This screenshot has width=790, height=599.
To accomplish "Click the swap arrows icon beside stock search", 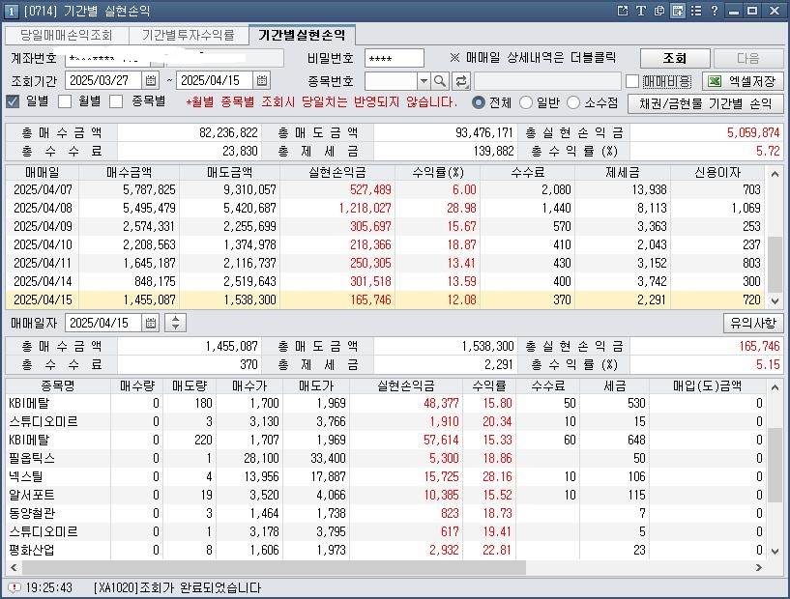I will 461,81.
